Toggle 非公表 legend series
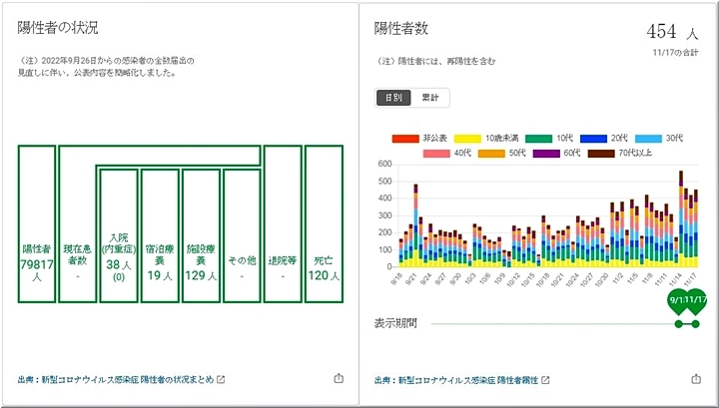The height and width of the screenshot is (408, 719). (x=419, y=138)
